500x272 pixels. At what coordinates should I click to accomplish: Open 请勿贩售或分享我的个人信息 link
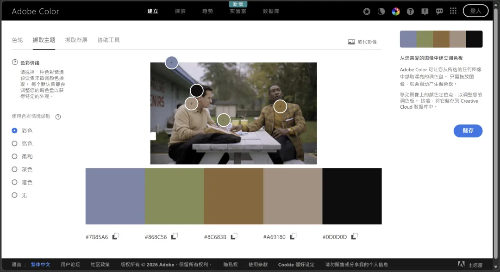click(356, 264)
